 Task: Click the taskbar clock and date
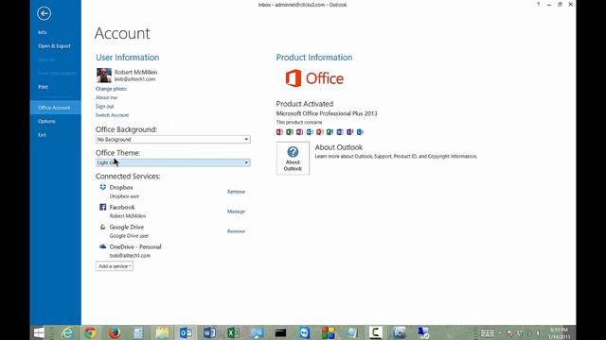pos(560,333)
